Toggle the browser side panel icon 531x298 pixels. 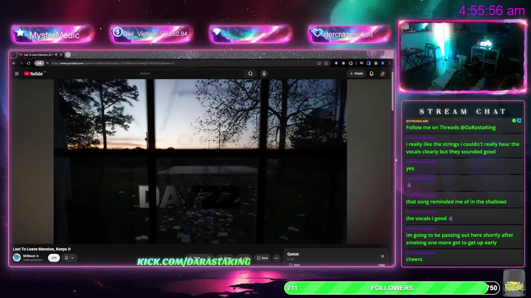pyautogui.click(x=368, y=63)
